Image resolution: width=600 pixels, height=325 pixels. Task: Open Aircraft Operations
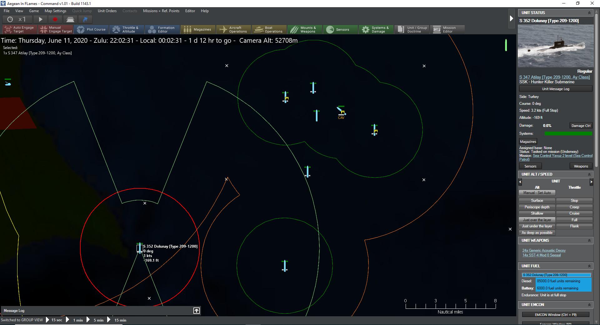tap(233, 29)
